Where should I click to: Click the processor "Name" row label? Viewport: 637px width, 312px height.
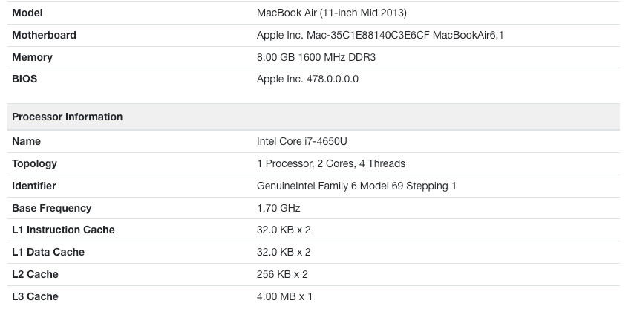tap(26, 141)
